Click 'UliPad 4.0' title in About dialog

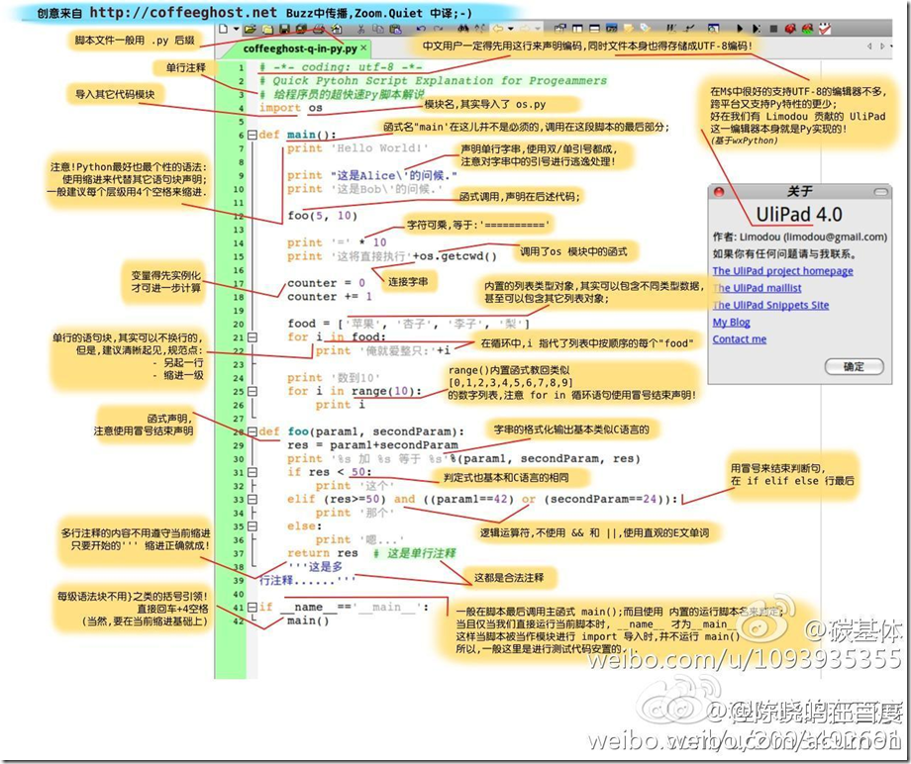[799, 214]
